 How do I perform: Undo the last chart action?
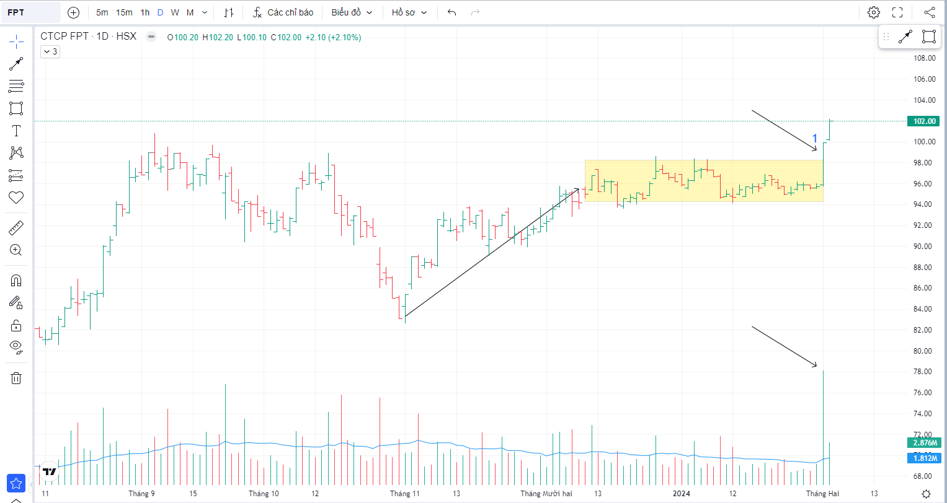click(452, 12)
